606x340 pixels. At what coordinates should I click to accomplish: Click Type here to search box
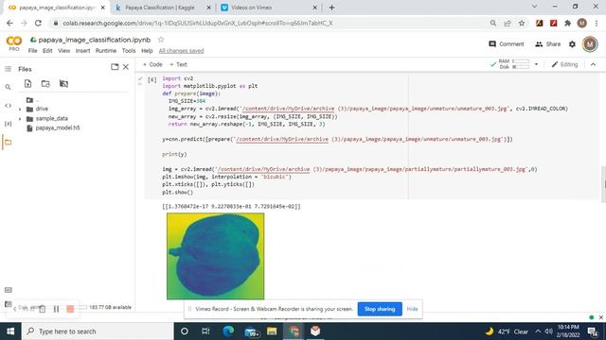(98, 331)
